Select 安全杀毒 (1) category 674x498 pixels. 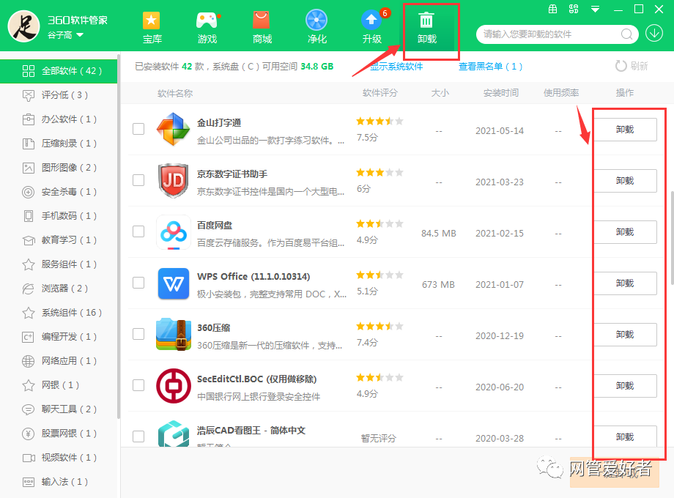tap(59, 192)
